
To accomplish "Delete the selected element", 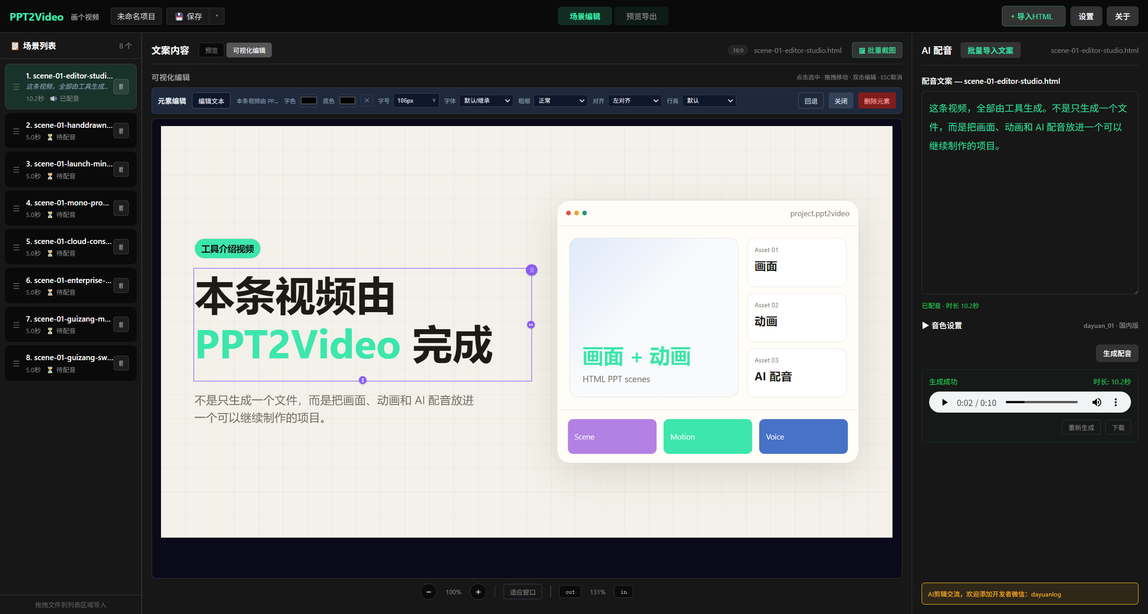I will 877,100.
